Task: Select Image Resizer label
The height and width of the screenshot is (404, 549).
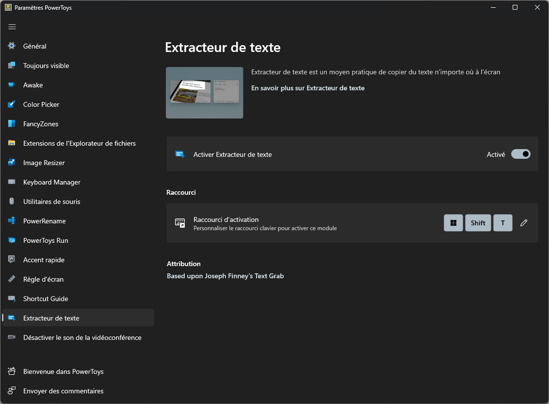Action: (44, 163)
